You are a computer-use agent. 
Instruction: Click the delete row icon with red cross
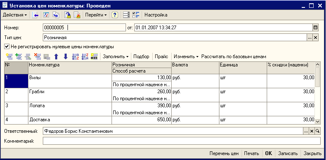[x=37, y=56]
